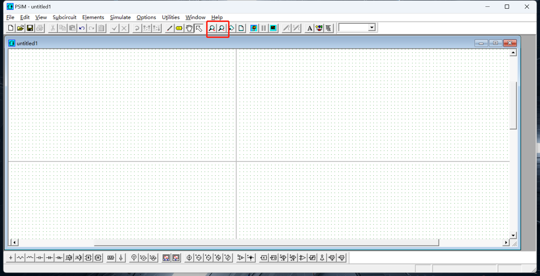Place an Inductor element
The height and width of the screenshot is (276, 540).
click(30, 257)
